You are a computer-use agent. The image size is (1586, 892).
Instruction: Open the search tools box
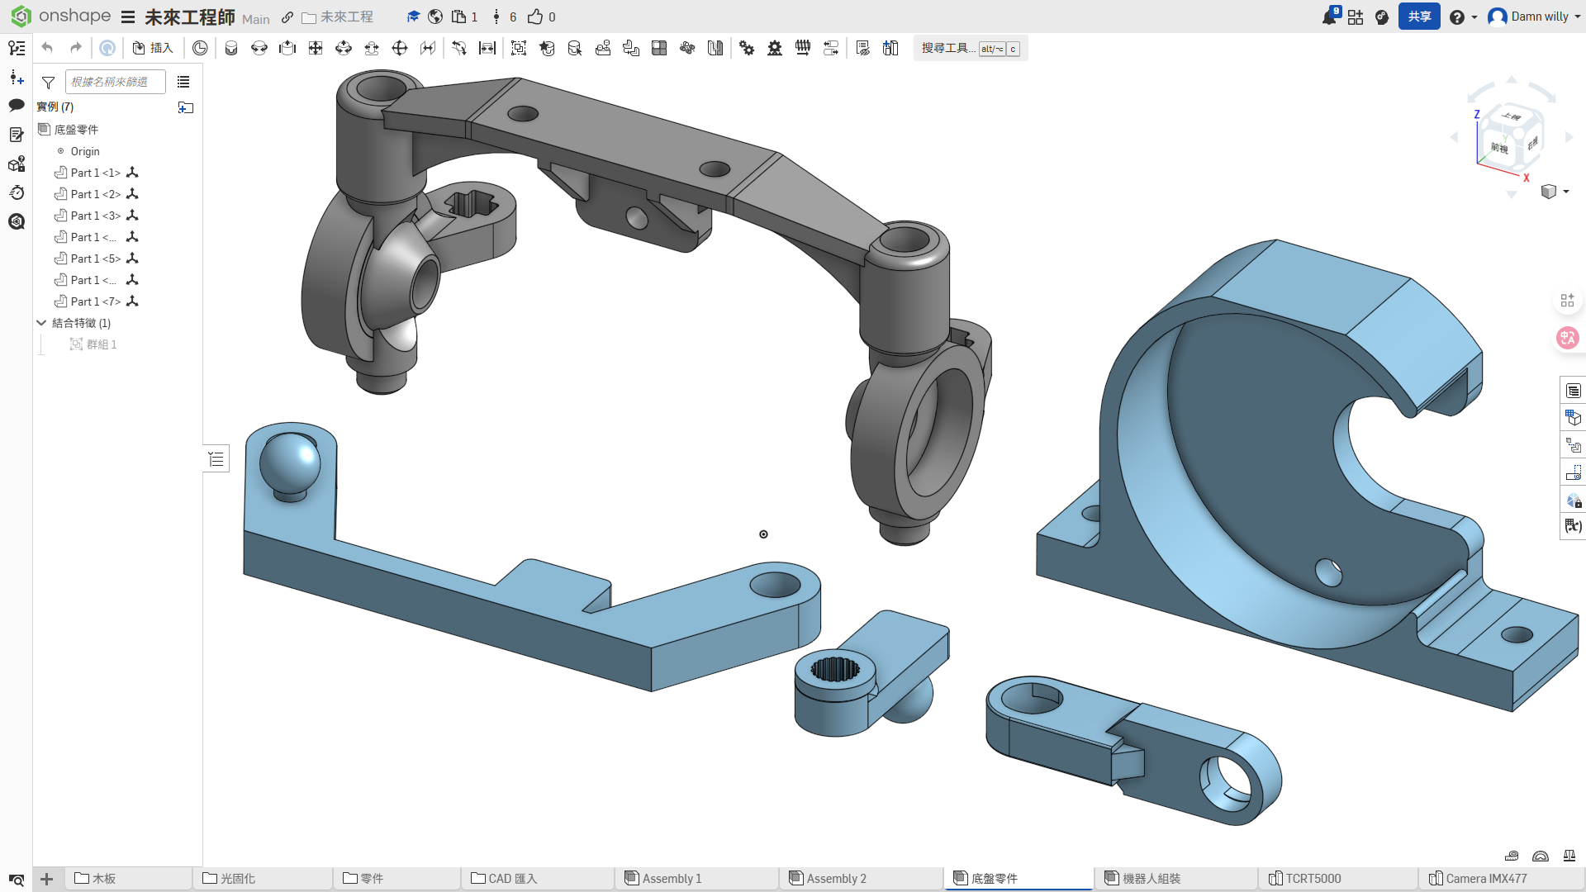point(970,49)
